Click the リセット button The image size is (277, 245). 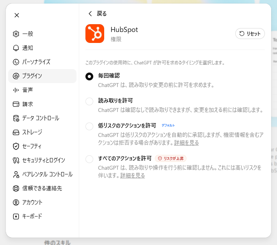pos(250,34)
